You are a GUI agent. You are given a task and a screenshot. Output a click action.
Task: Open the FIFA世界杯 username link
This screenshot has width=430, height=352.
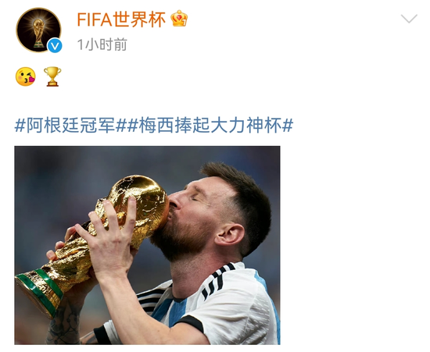point(121,20)
